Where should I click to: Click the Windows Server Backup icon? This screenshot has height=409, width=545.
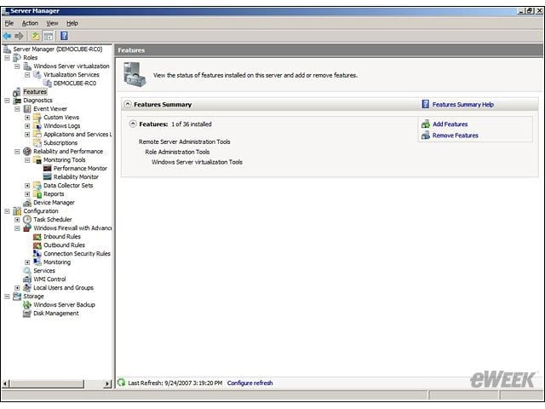[27, 305]
